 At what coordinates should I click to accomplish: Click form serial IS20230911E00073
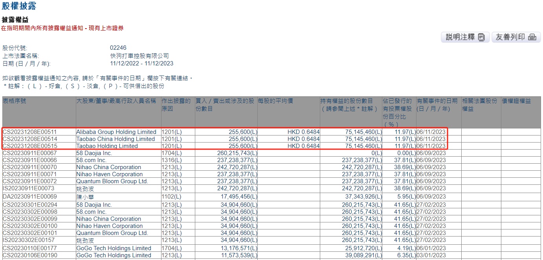(29, 188)
